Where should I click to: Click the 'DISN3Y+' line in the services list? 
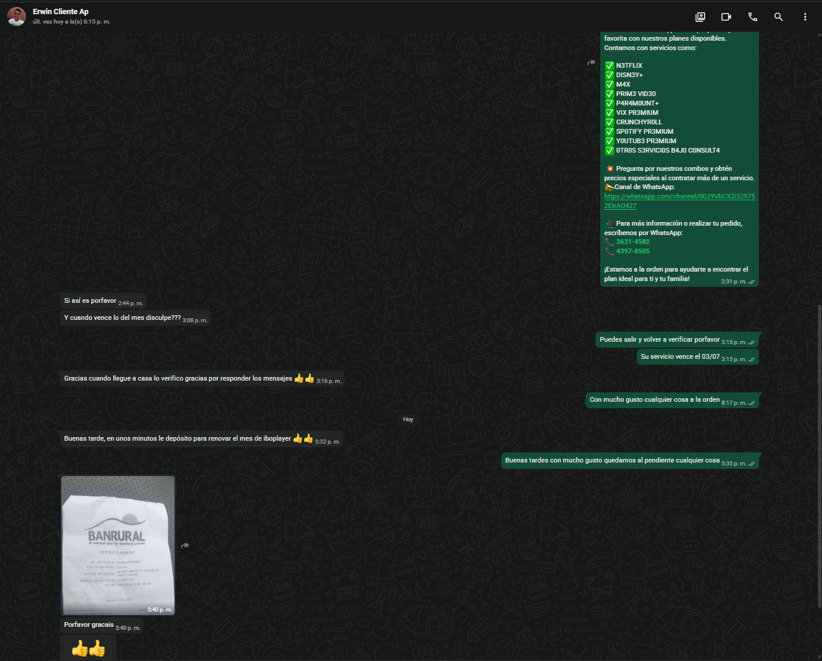630,75
